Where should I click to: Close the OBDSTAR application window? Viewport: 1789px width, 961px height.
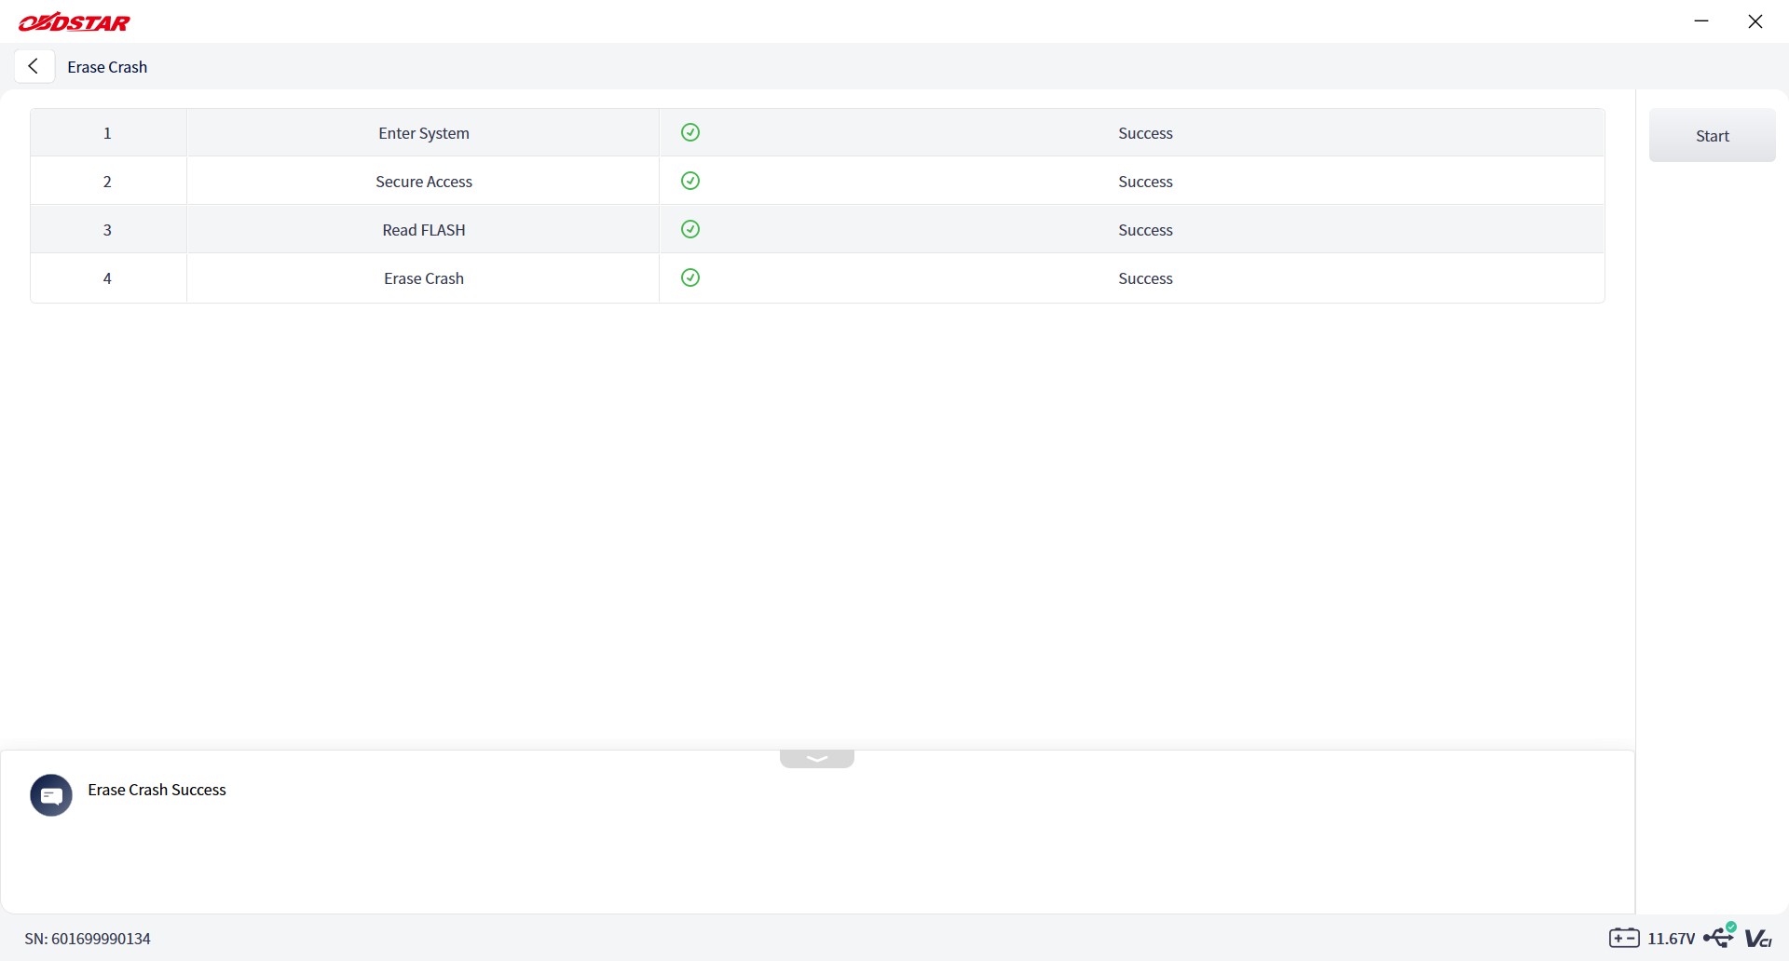click(x=1755, y=20)
